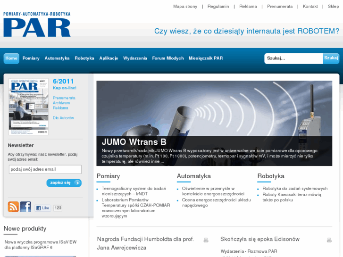Open the Aplikacje menu item

coord(109,58)
